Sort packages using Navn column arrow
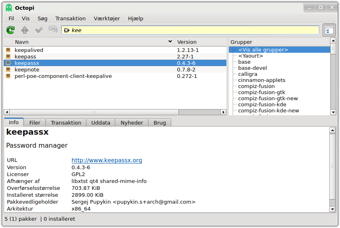This screenshot has width=340, height=228. (170, 41)
